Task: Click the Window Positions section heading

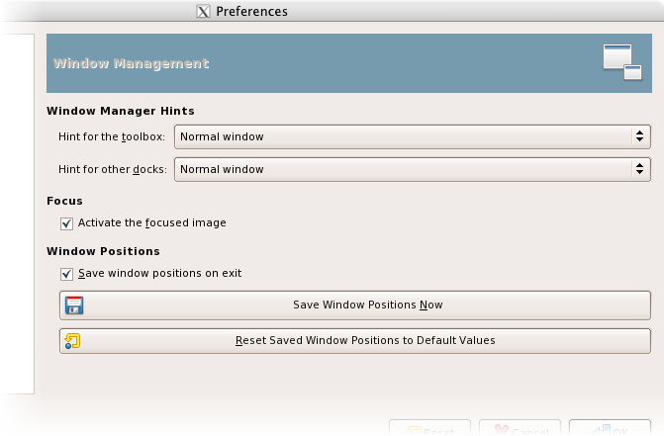Action: point(103,251)
